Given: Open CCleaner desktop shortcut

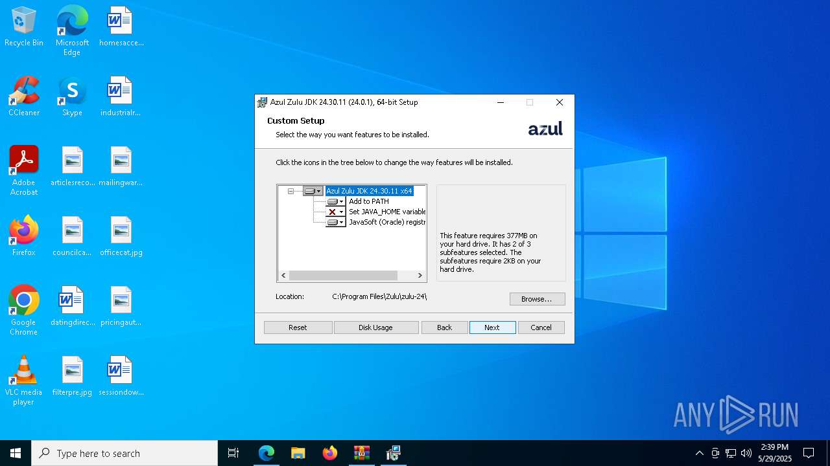Looking at the screenshot, I should [24, 97].
